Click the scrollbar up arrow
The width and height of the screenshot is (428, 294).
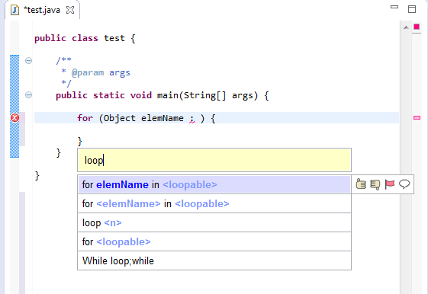tap(406, 27)
